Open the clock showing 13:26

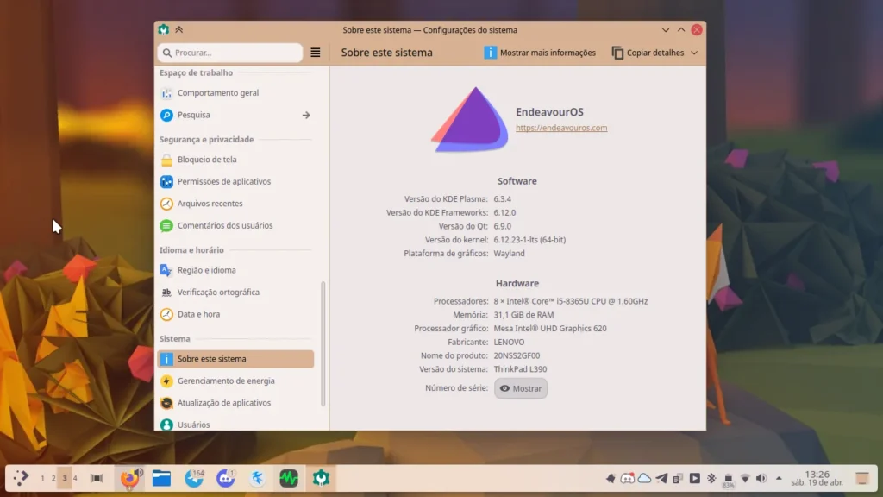817,478
